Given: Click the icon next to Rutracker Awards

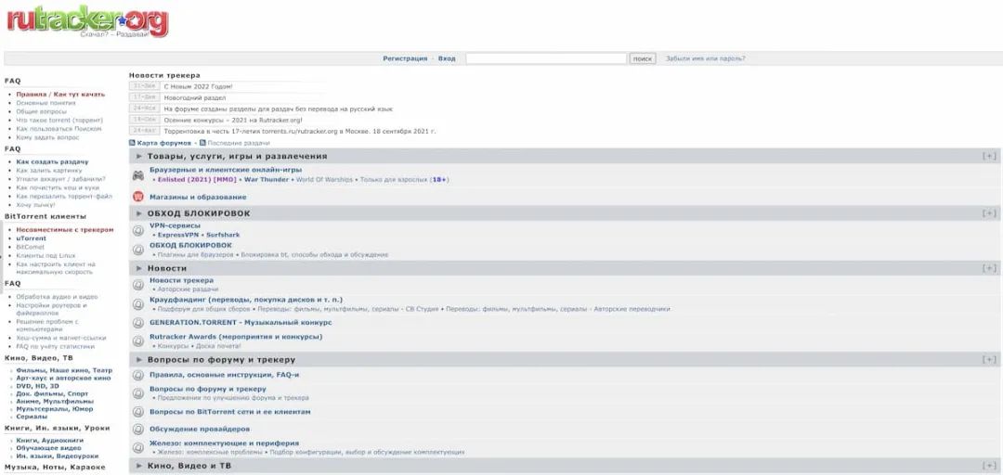Looking at the screenshot, I should click(x=138, y=340).
